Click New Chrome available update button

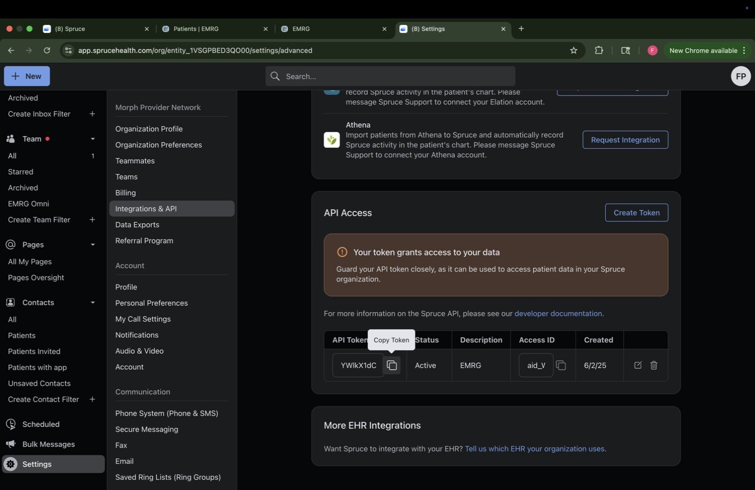708,50
